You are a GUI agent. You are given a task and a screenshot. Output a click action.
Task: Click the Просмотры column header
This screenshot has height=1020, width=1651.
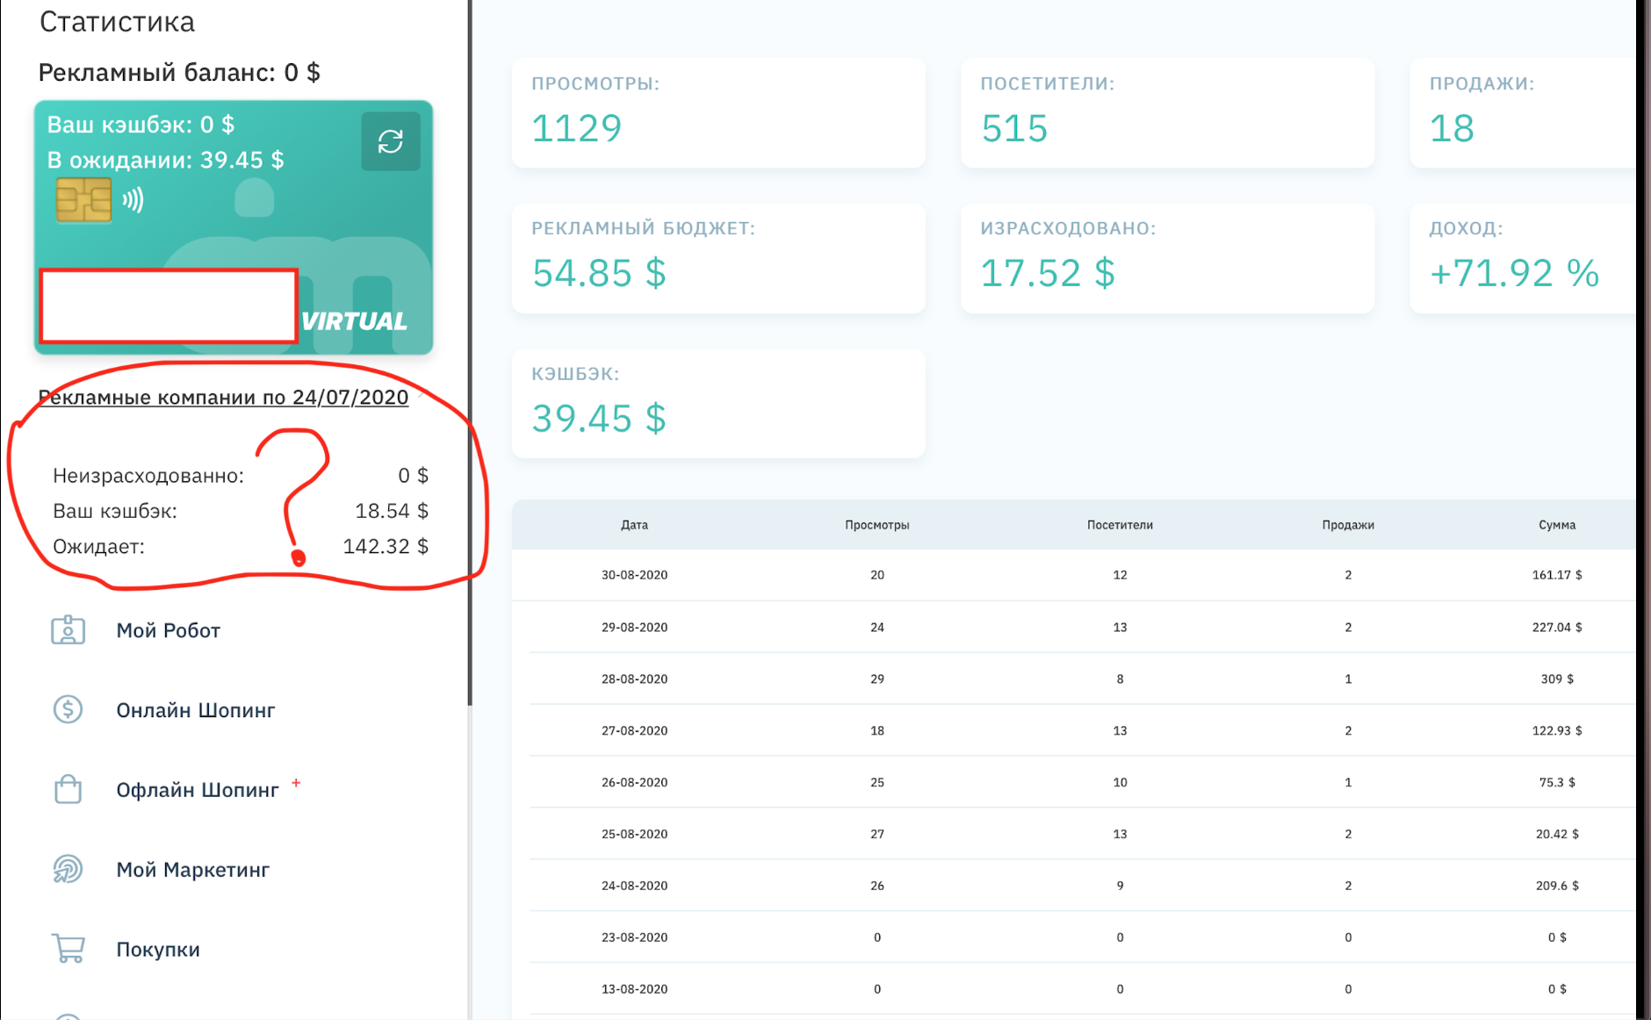point(877,525)
